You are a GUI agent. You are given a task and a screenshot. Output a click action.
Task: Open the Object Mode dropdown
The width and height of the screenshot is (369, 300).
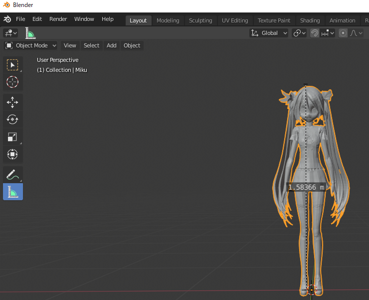31,45
